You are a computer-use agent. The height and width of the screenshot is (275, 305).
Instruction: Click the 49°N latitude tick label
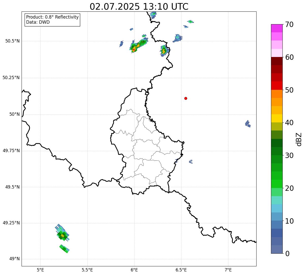point(14,259)
